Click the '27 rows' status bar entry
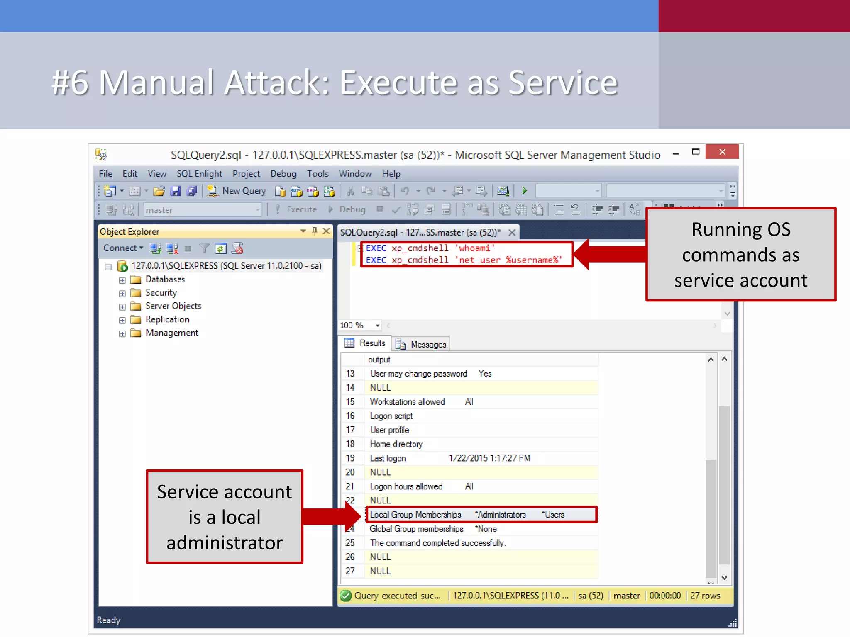Screen dimensions: 850x637 (x=705, y=596)
